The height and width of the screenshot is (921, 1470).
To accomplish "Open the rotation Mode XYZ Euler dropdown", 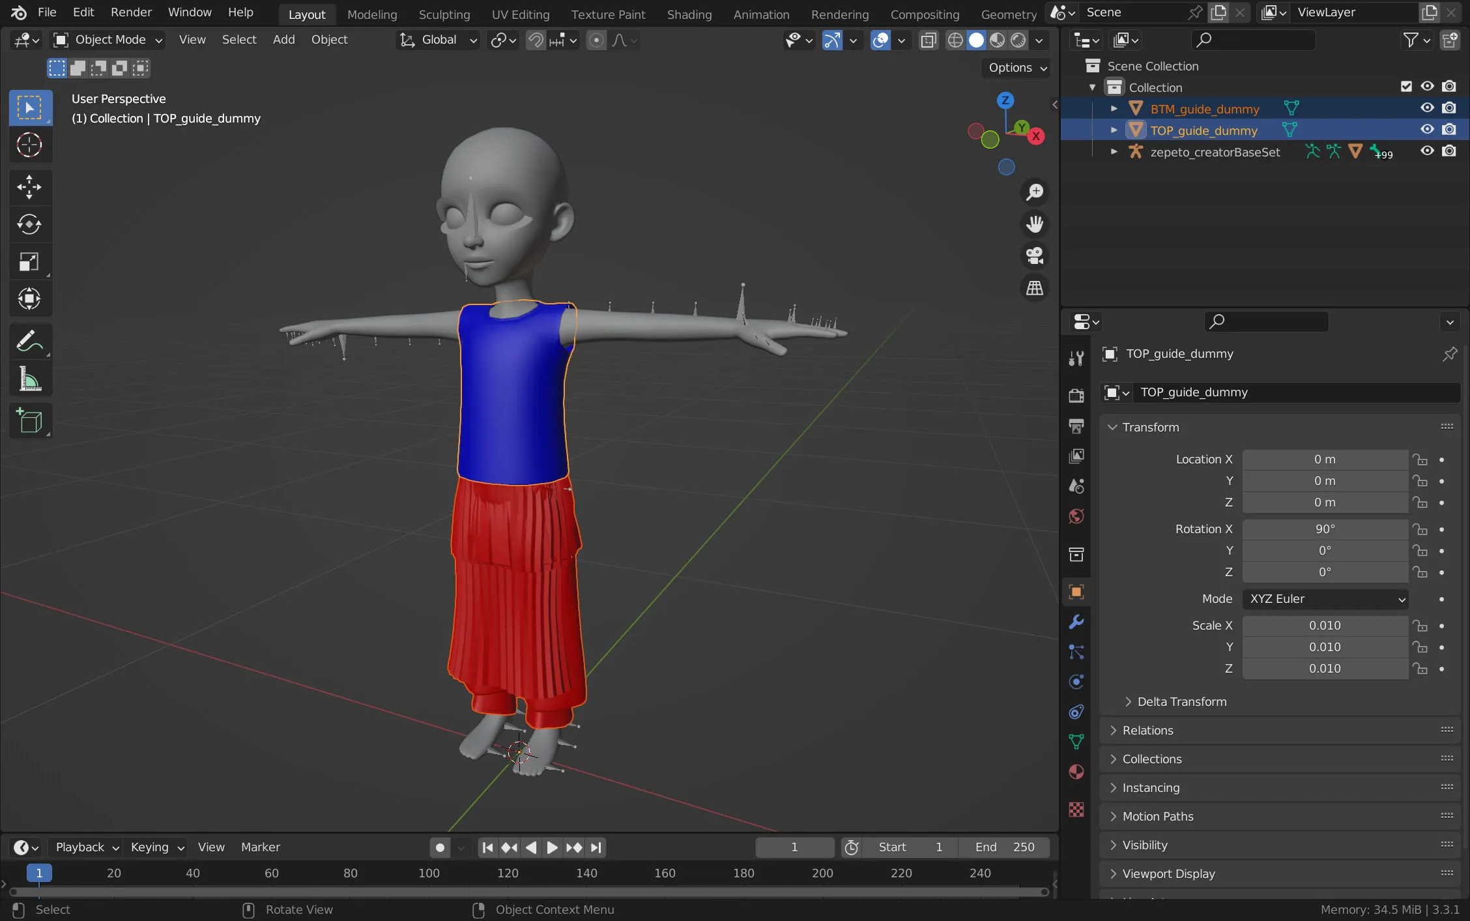I will [x=1325, y=599].
